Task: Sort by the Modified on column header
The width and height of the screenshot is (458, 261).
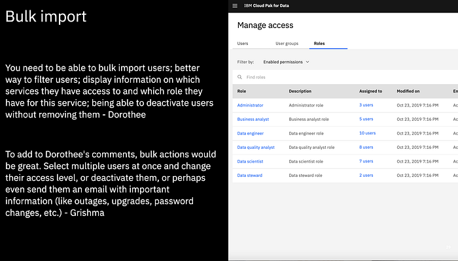Action: pos(408,91)
